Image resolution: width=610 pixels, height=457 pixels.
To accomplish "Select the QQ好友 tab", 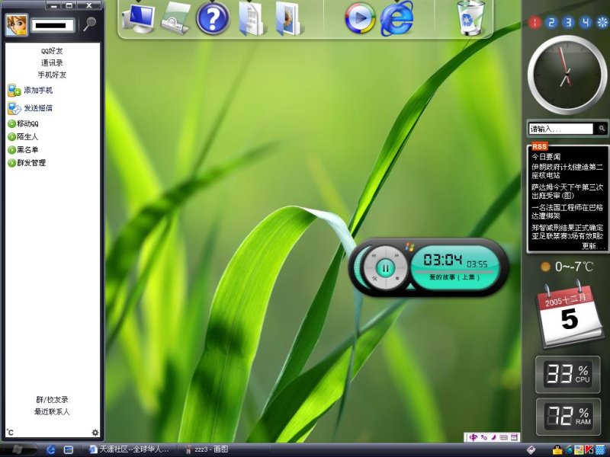I will point(52,51).
